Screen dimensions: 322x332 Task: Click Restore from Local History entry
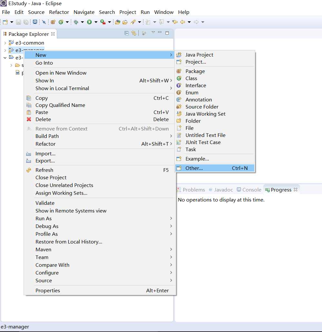[x=100, y=242]
